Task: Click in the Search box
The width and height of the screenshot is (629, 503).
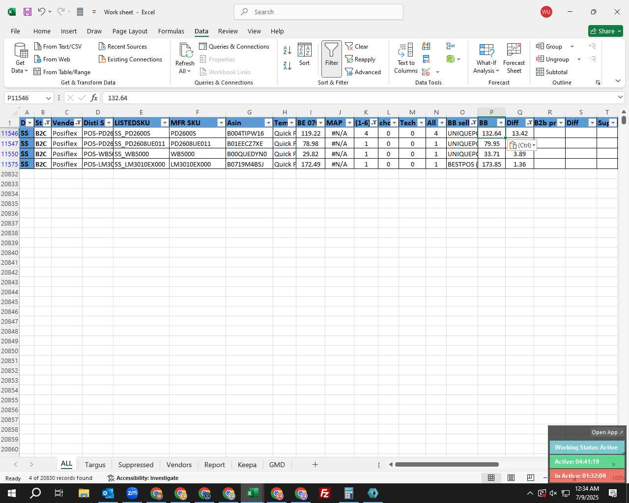Action: point(318,12)
